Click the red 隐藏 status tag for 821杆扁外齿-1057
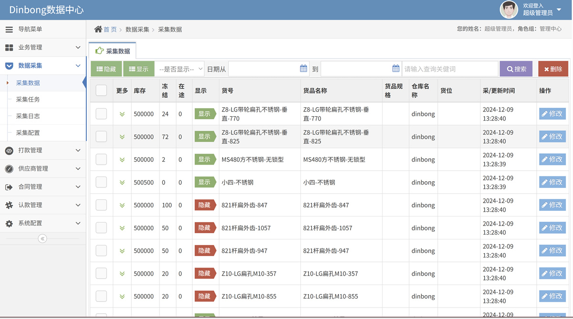 coord(205,228)
